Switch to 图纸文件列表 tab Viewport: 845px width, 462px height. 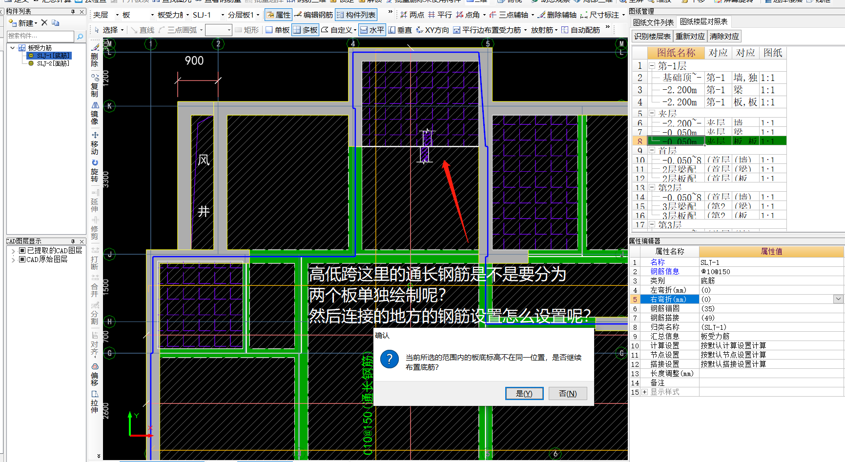click(x=653, y=22)
